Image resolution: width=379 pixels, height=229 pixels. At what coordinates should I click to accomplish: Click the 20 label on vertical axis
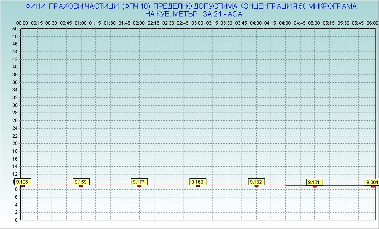click(x=15, y=143)
